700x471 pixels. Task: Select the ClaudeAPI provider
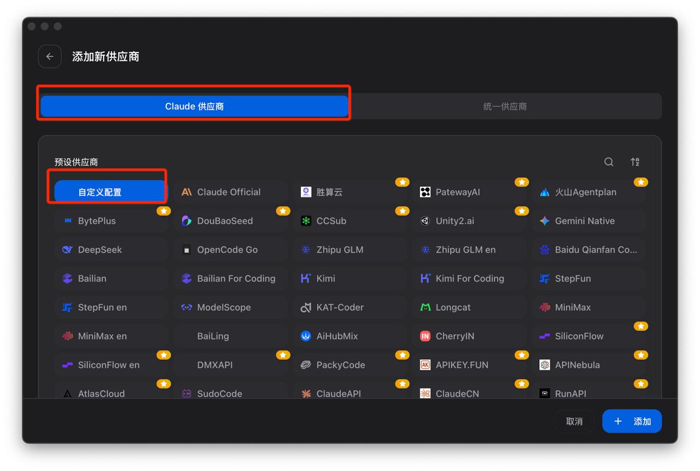click(349, 391)
